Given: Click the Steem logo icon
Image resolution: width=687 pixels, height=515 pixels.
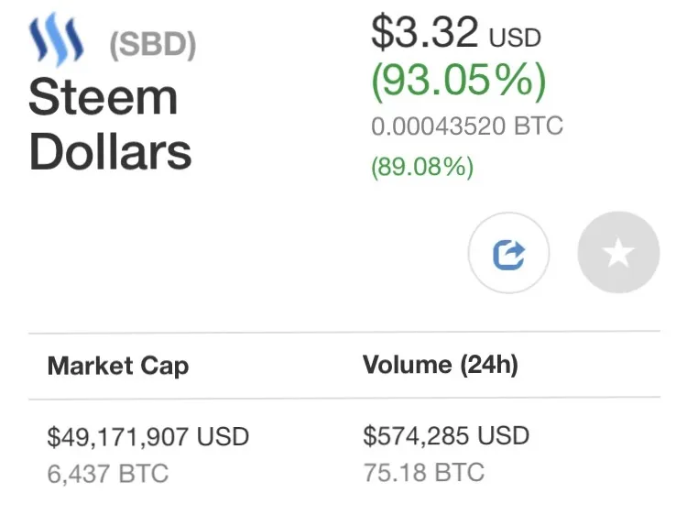Looking at the screenshot, I should (56, 39).
